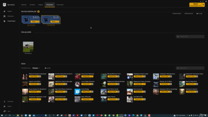Add engine version with yellow plus icon

coord(38,12)
